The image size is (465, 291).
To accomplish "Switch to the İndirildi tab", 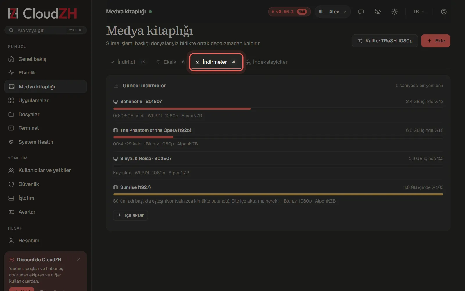I will click(x=128, y=62).
